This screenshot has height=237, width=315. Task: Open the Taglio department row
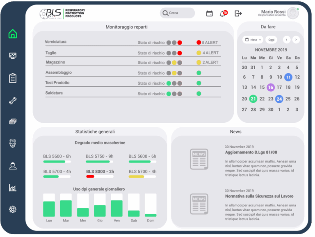pyautogui.click(x=133, y=53)
